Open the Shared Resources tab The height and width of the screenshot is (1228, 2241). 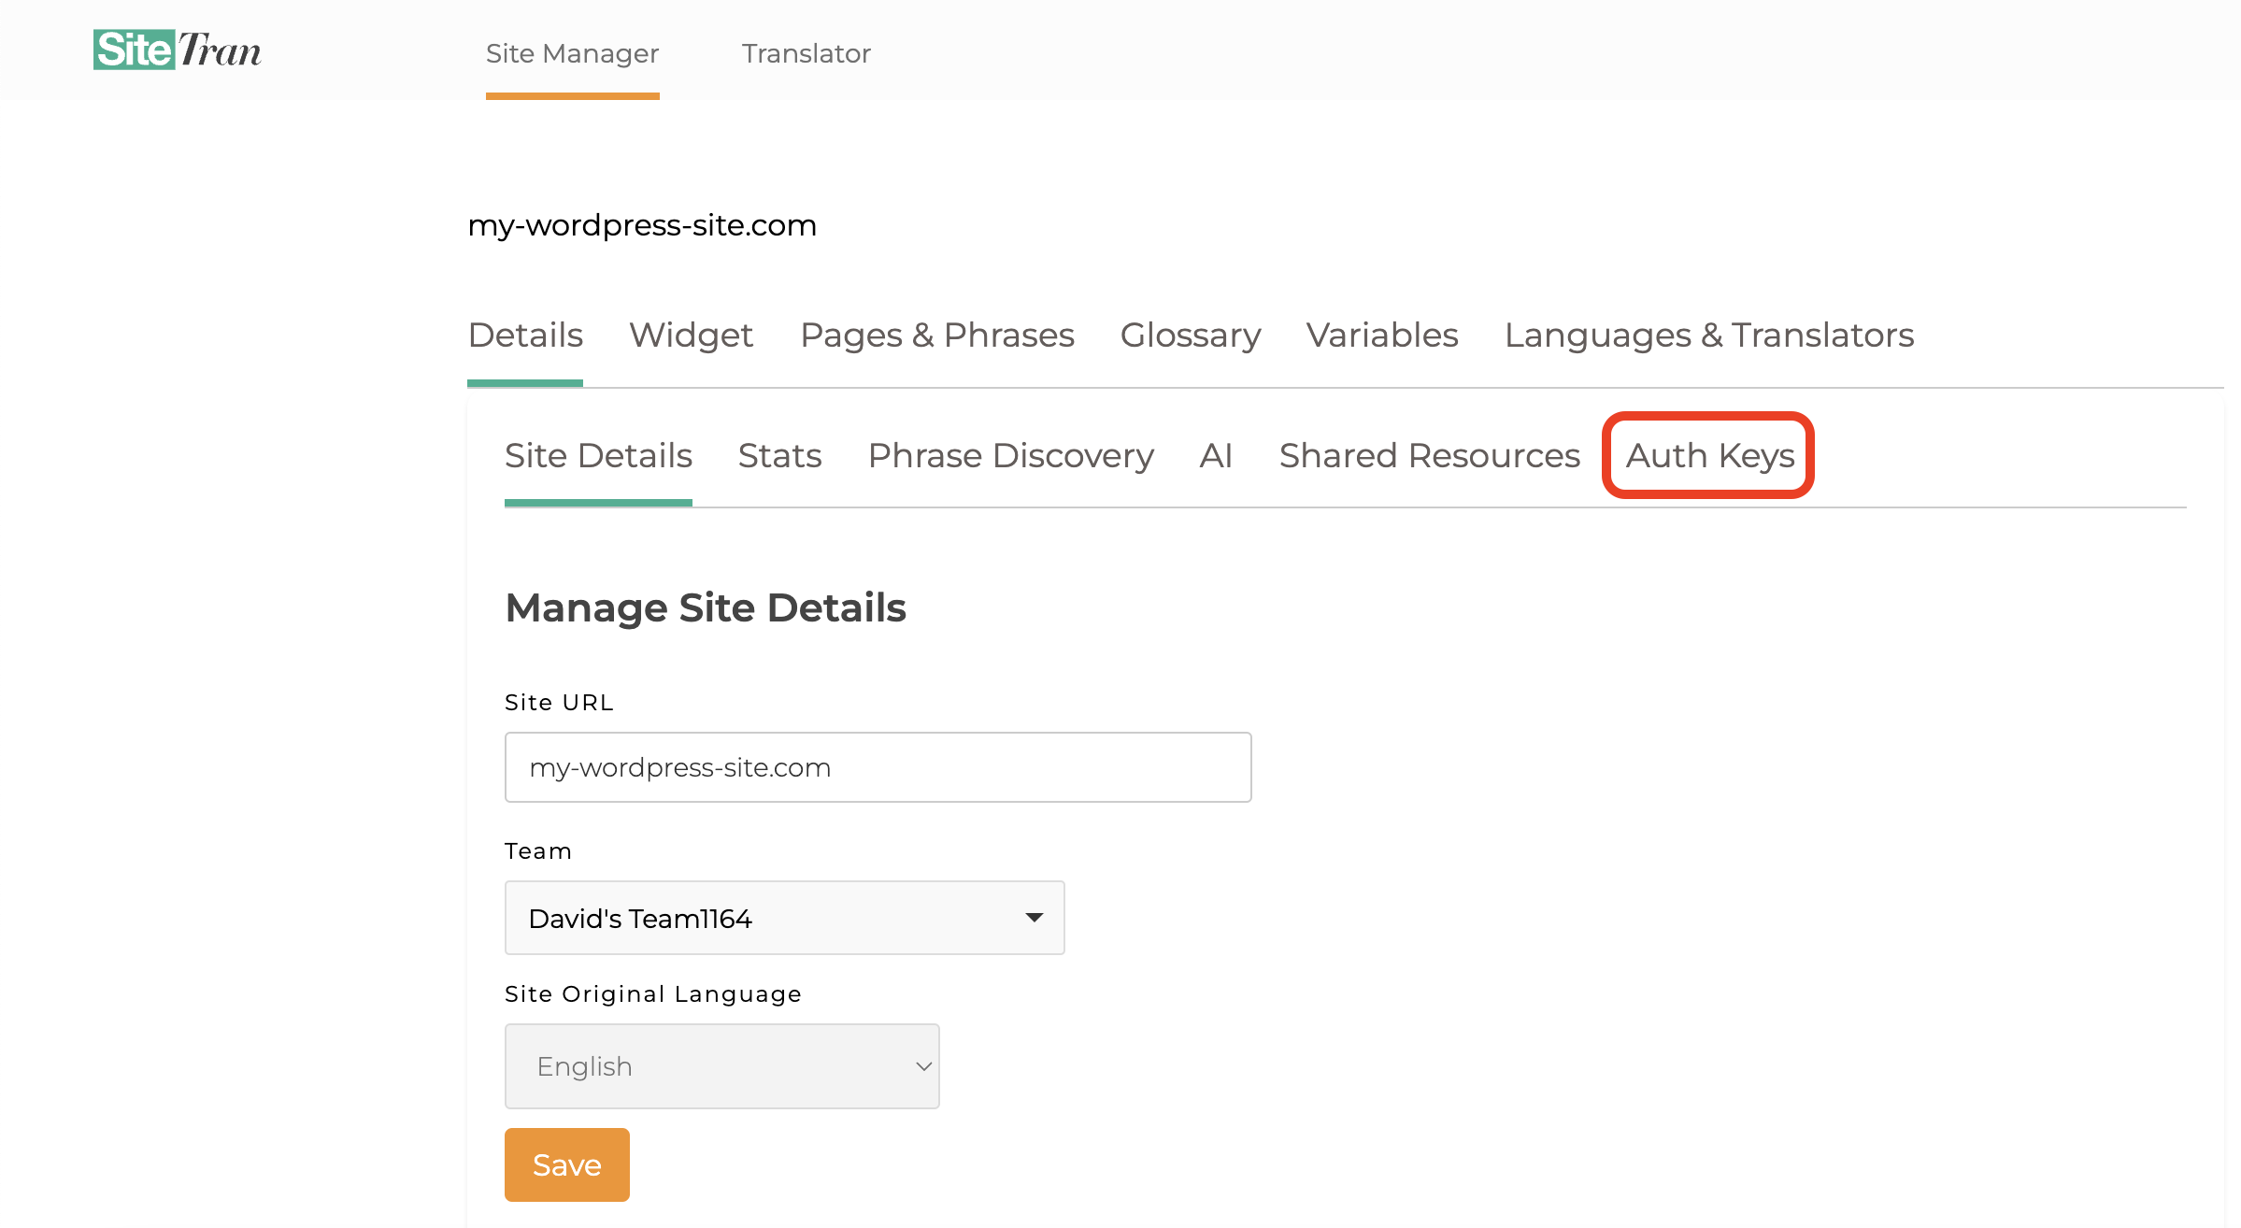pos(1427,455)
